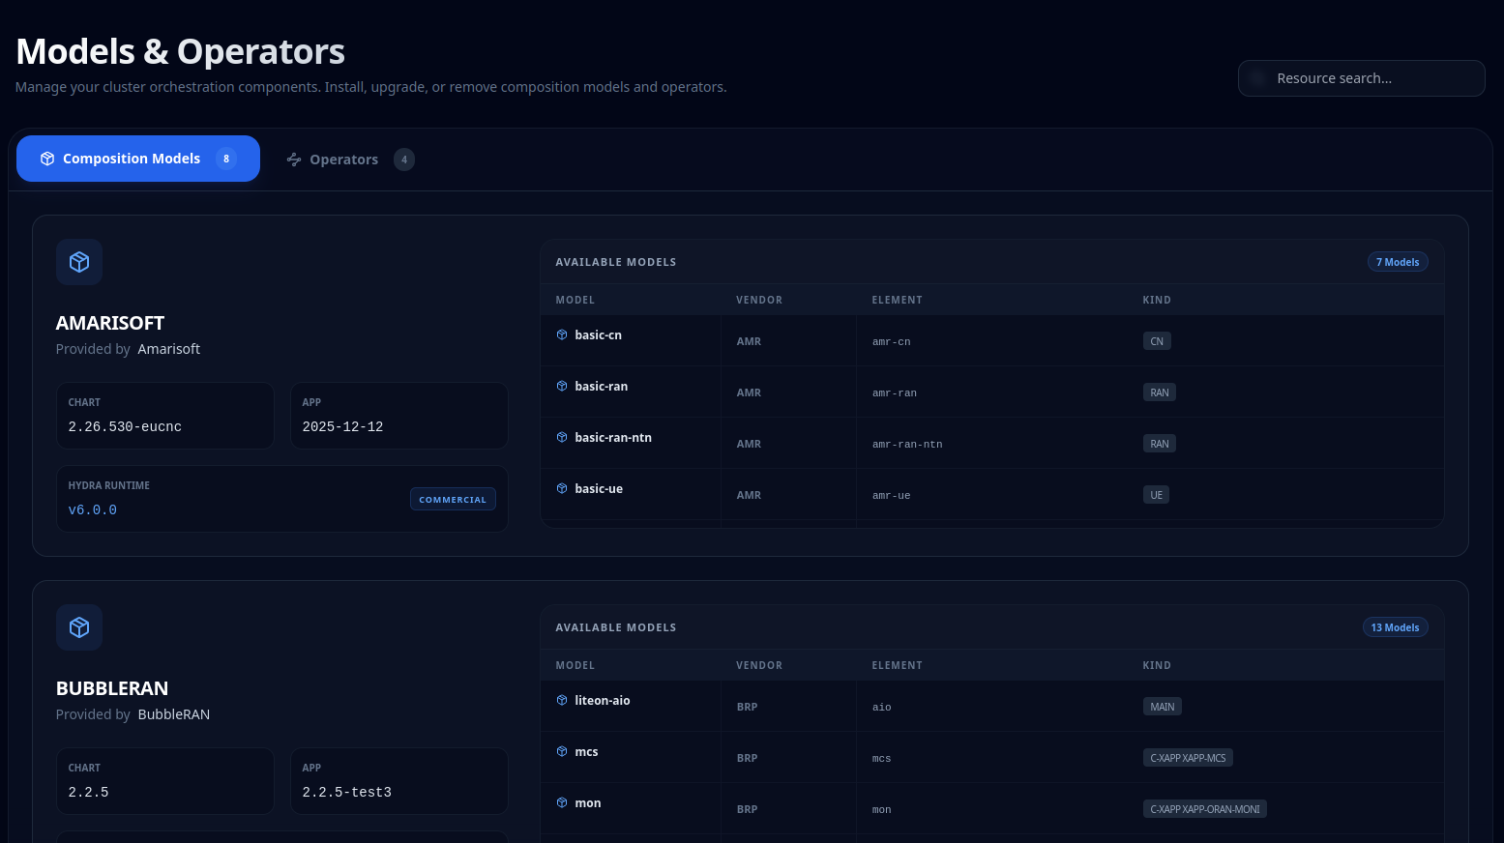Image resolution: width=1504 pixels, height=843 pixels.
Task: Select the basic-ran model name
Action: pos(602,386)
